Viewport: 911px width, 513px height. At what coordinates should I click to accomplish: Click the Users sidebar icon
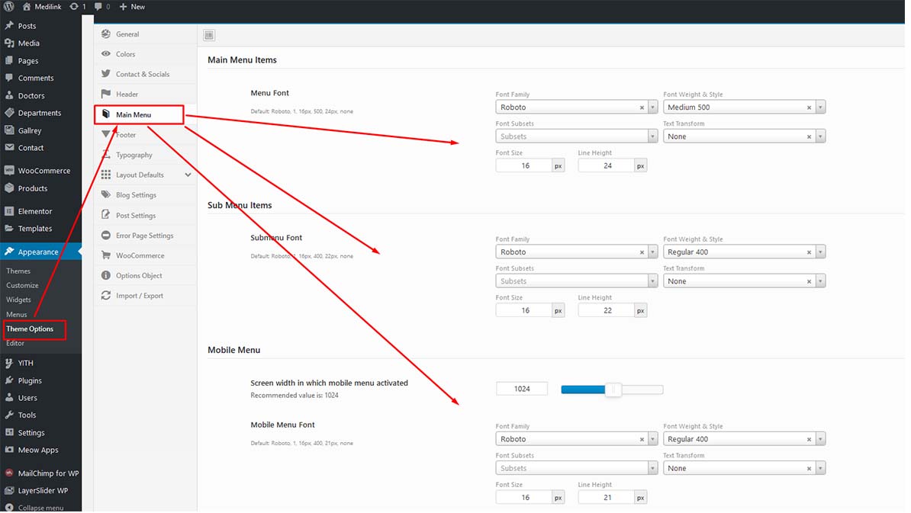9,397
